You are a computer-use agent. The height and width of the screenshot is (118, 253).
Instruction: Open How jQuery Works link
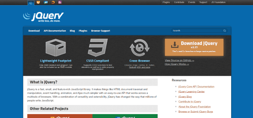(177, 64)
